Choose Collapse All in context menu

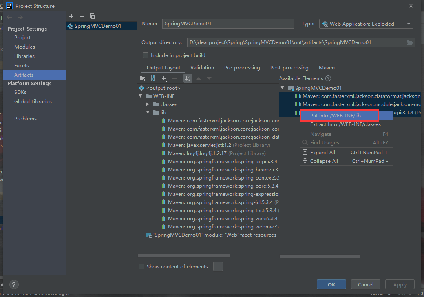coord(347,161)
